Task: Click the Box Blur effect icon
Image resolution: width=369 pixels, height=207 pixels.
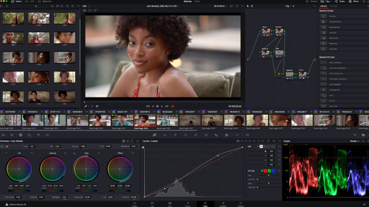Action: click(x=323, y=16)
